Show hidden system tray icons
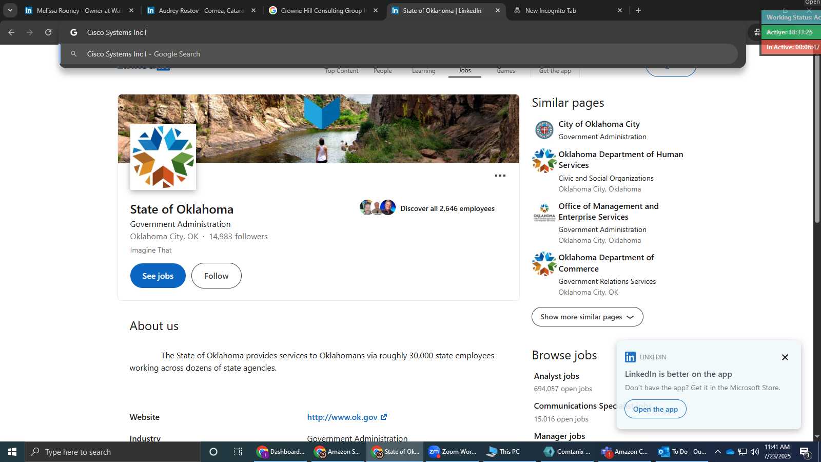821x462 pixels. (x=718, y=452)
